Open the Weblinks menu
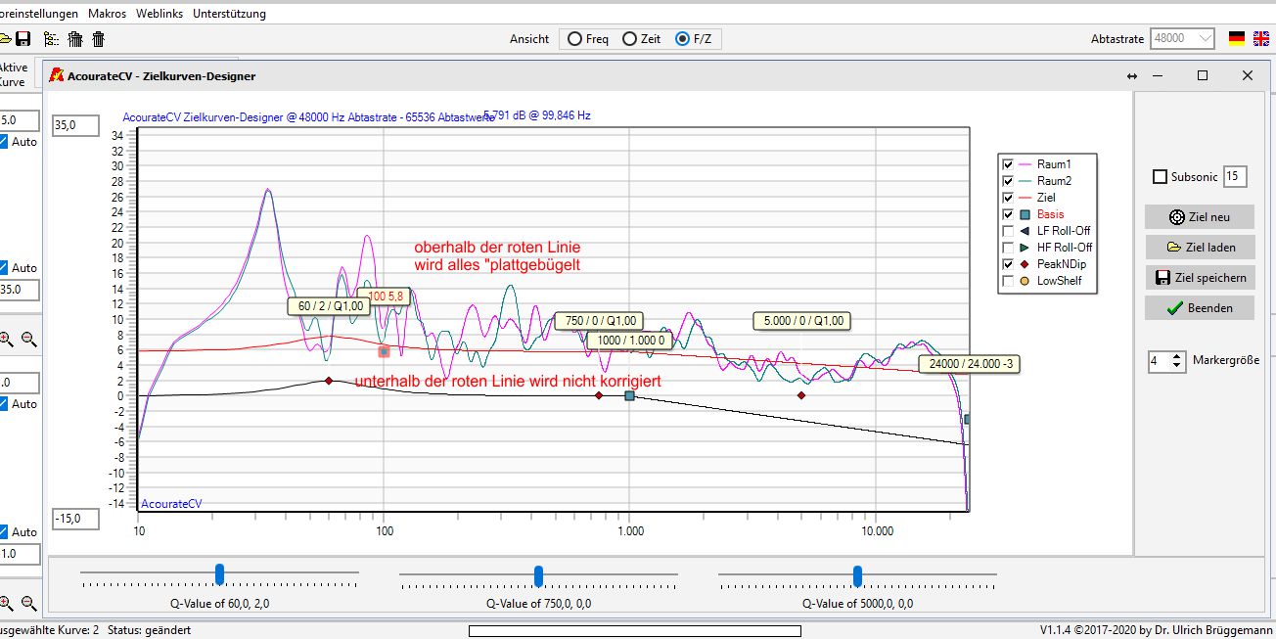 click(159, 14)
